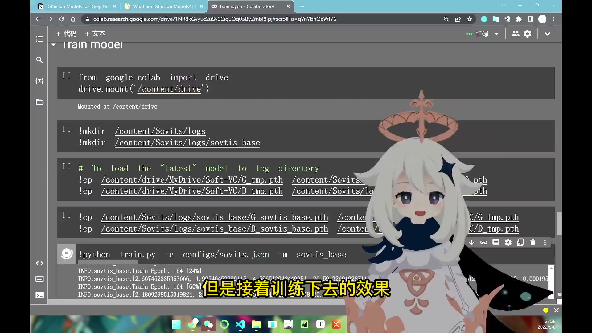The image size is (592, 333).
Task: Close the bottom status panel
Action: (557, 310)
